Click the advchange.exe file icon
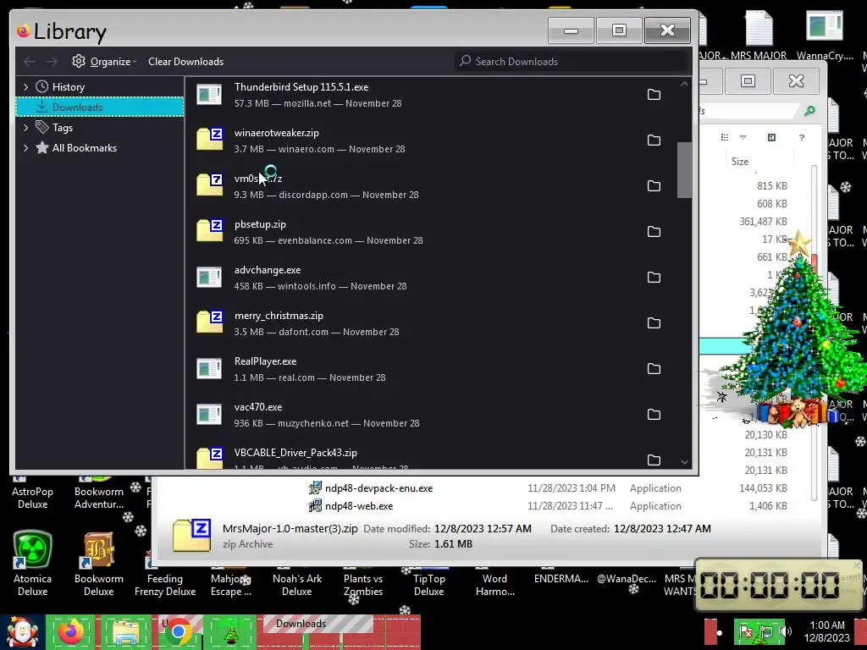Image resolution: width=867 pixels, height=650 pixels. [x=210, y=277]
